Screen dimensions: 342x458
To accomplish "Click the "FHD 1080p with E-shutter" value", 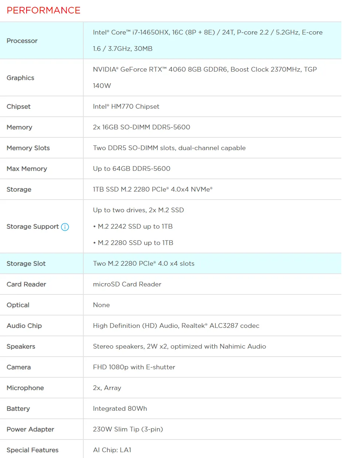I will [134, 367].
